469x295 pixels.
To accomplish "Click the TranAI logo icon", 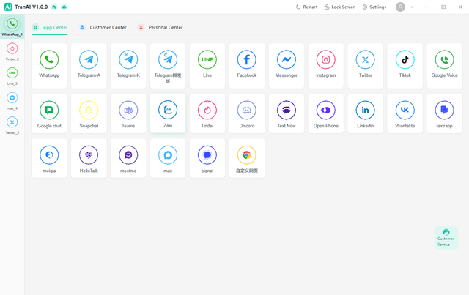I will (x=8, y=7).
